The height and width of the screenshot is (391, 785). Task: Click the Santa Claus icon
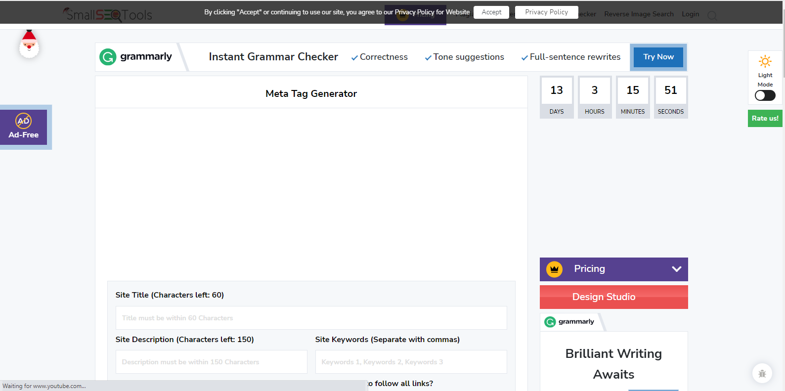point(29,43)
